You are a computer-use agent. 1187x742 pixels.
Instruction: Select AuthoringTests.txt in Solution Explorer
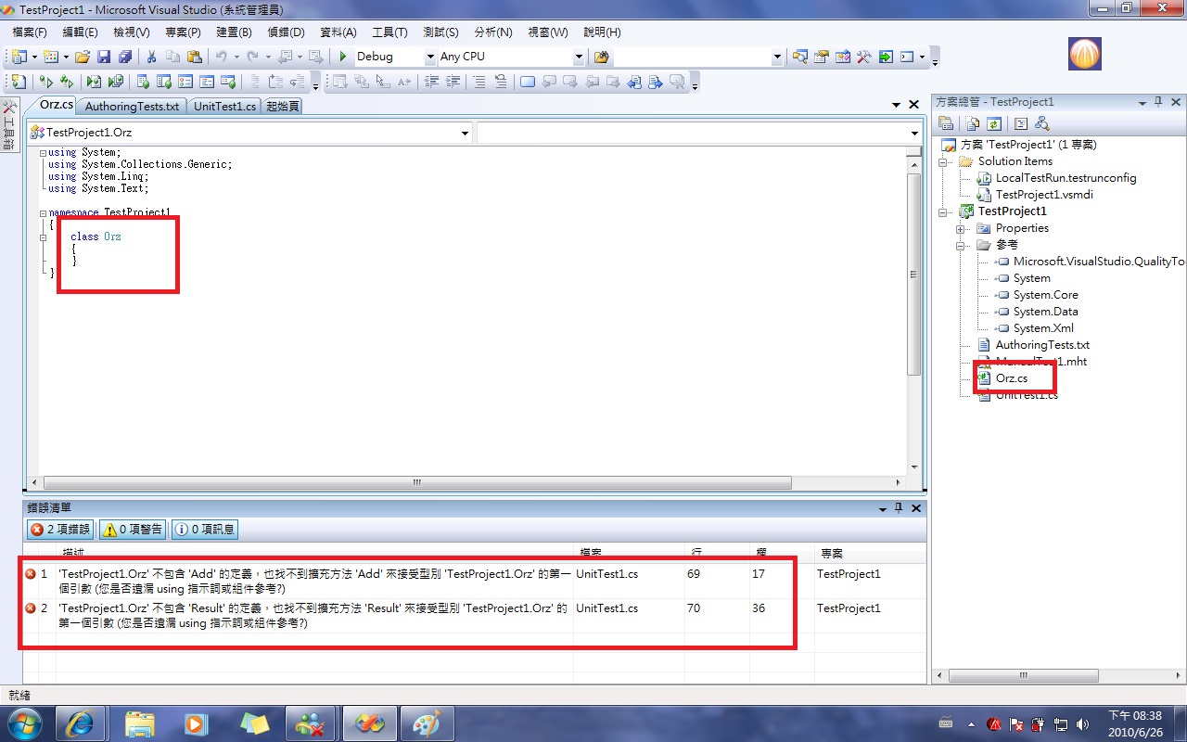coord(1042,345)
